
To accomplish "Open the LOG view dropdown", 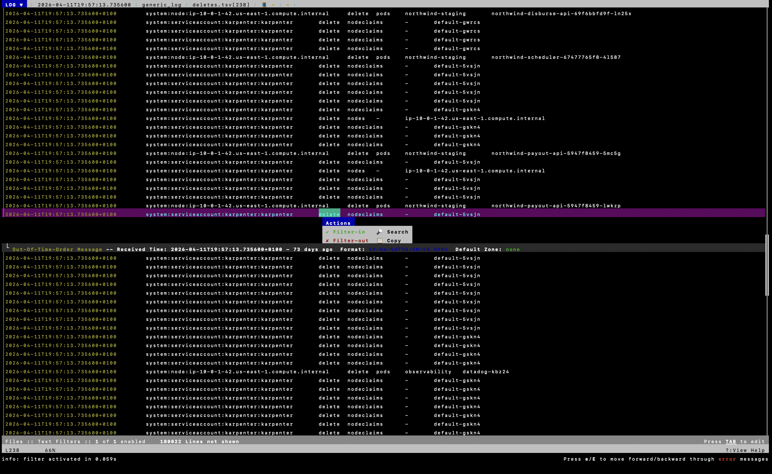I will (14, 5).
